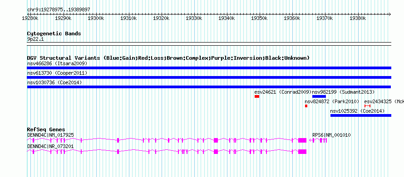The width and height of the screenshot is (404, 177).
Task: Select the nsv613730 (Cooper2011) variant bar
Action: [x=209, y=77]
